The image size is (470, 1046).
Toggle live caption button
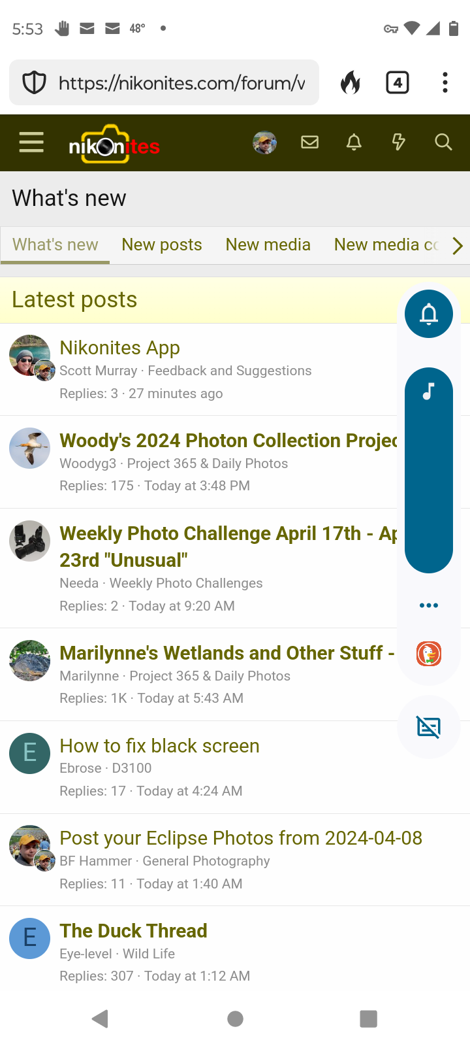pyautogui.click(x=429, y=727)
